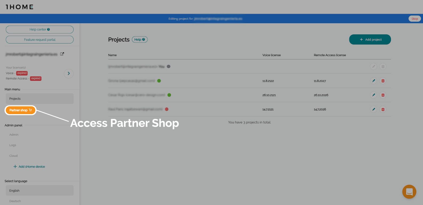Click the Help button beside Projects heading
Screen dimensions: 423x205
(140, 39)
